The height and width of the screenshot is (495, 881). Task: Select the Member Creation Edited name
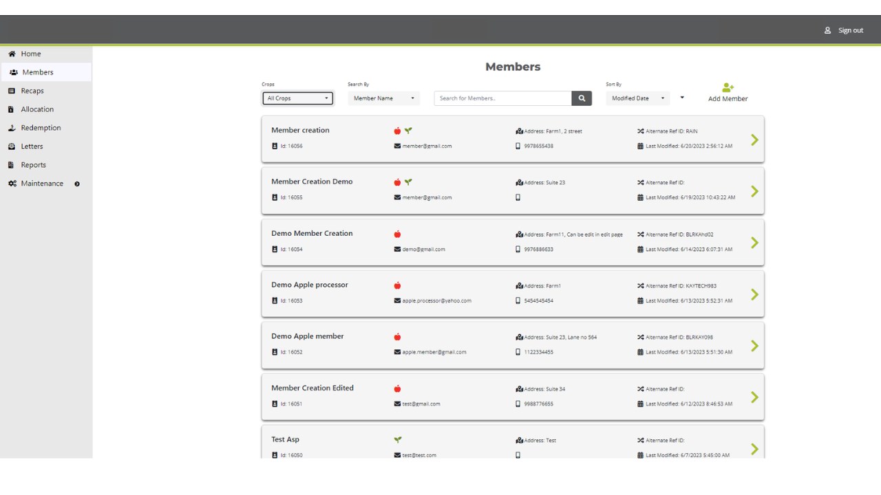(x=312, y=388)
